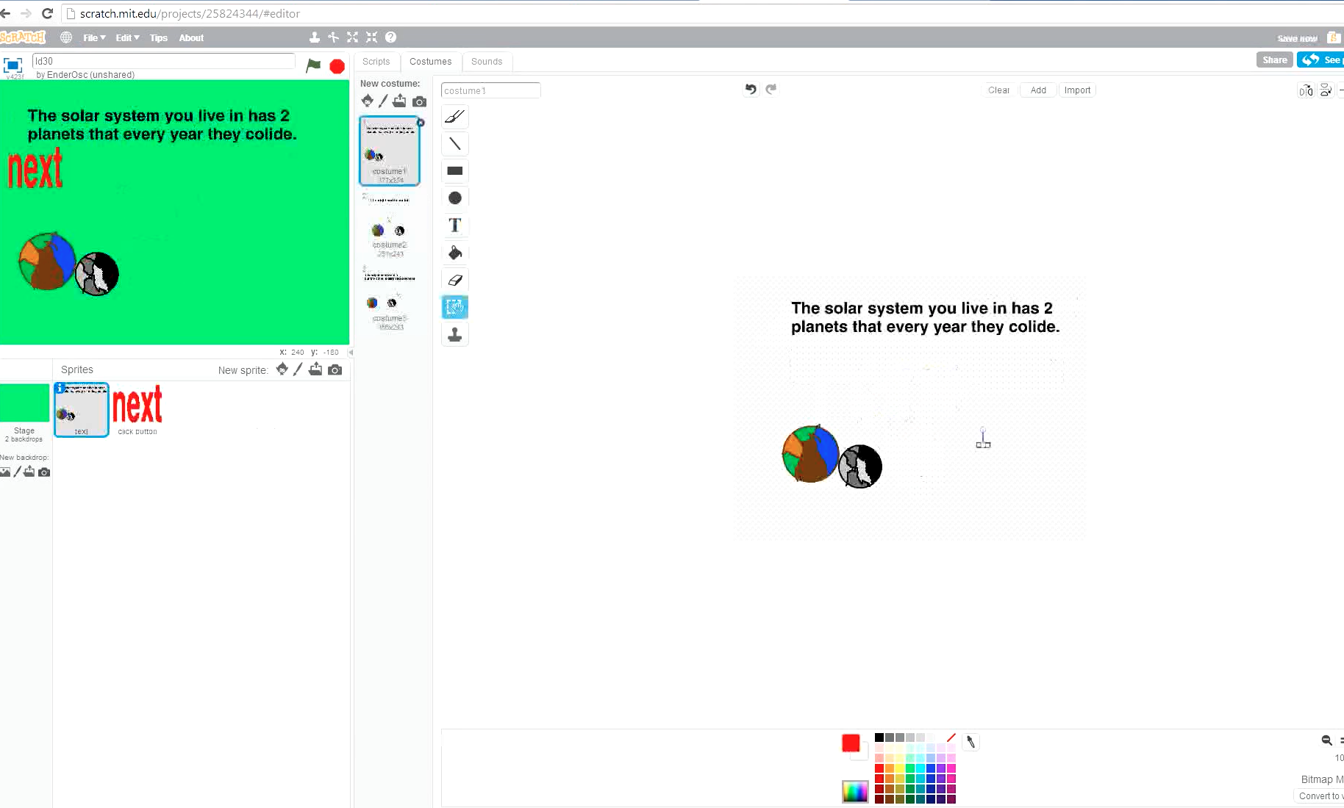Select the costume3 thumbnail
Viewport: 1344px width, 808px height.
pyautogui.click(x=390, y=297)
